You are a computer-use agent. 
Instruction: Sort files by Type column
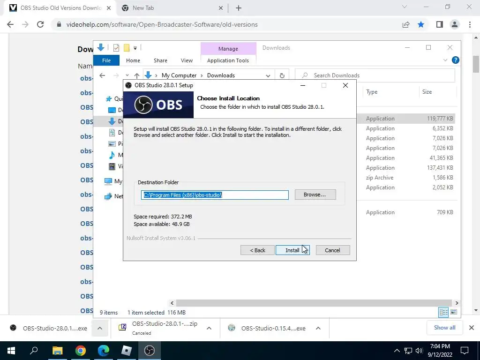coord(372,92)
